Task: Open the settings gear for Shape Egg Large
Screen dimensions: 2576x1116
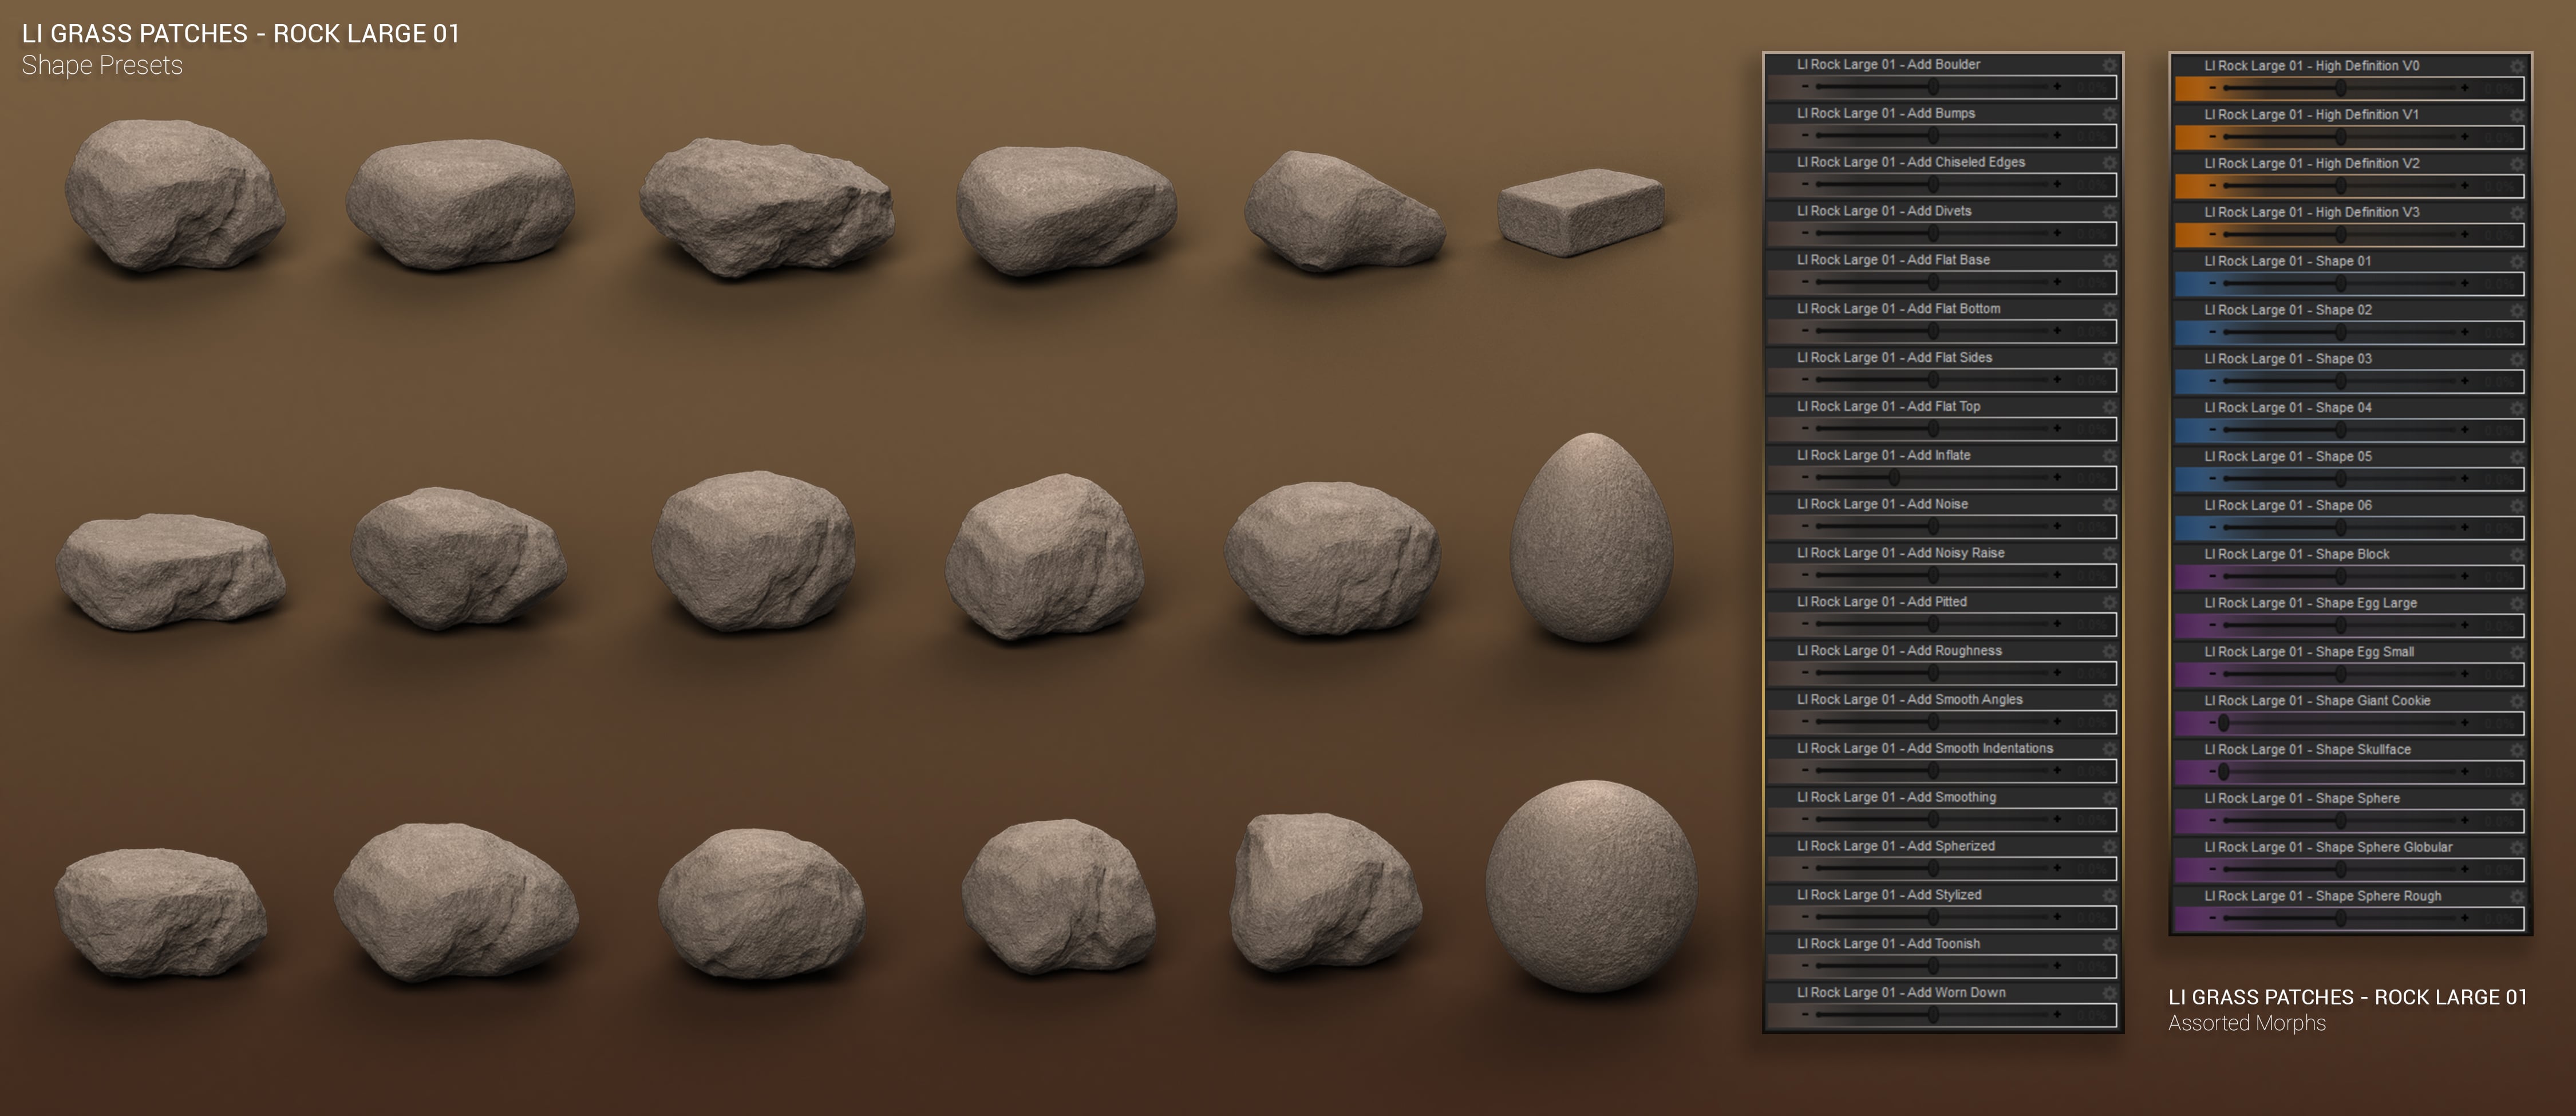Action: [2517, 604]
